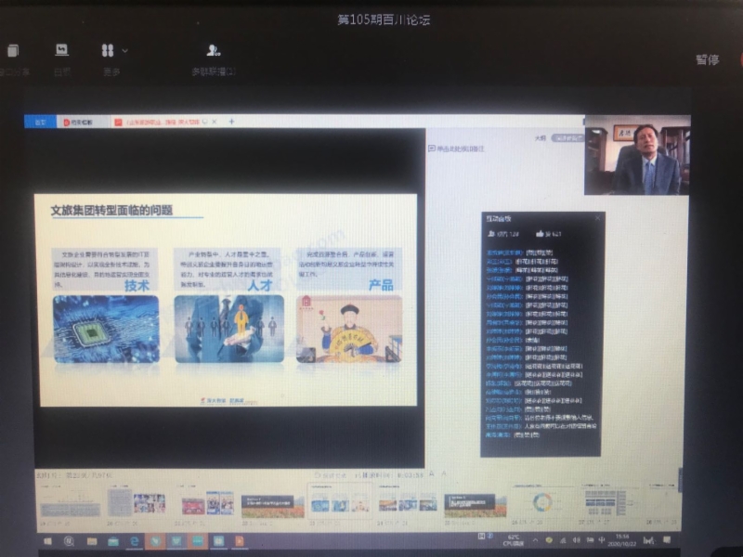743x557 pixels.
Task: Switch to the blue 首页 tab
Action: pyautogui.click(x=40, y=122)
